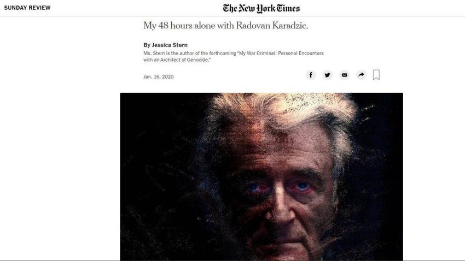The image size is (465, 261).
Task: Click the words "Architect of Genocide"
Action: pos(185,60)
